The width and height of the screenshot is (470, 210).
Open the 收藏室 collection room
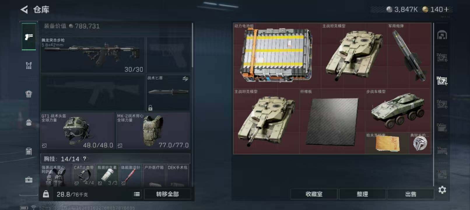click(x=314, y=194)
